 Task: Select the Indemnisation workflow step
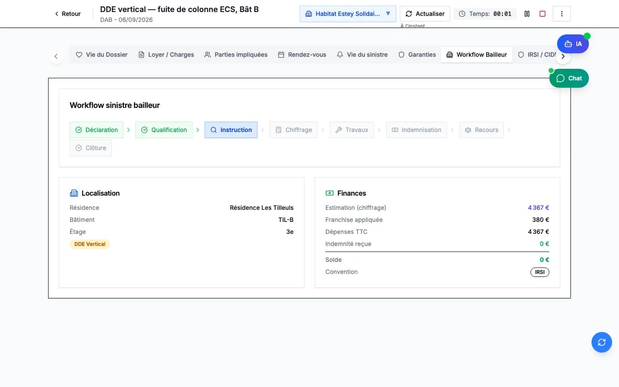point(417,130)
